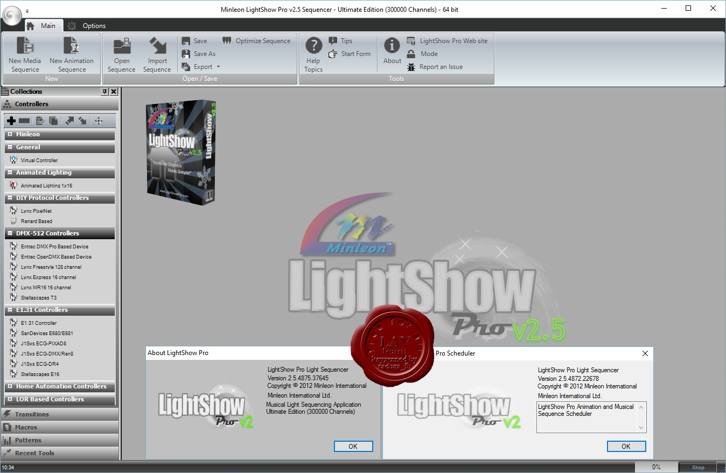Open the About information icon
Screen dimensions: 726x473
click(x=392, y=51)
